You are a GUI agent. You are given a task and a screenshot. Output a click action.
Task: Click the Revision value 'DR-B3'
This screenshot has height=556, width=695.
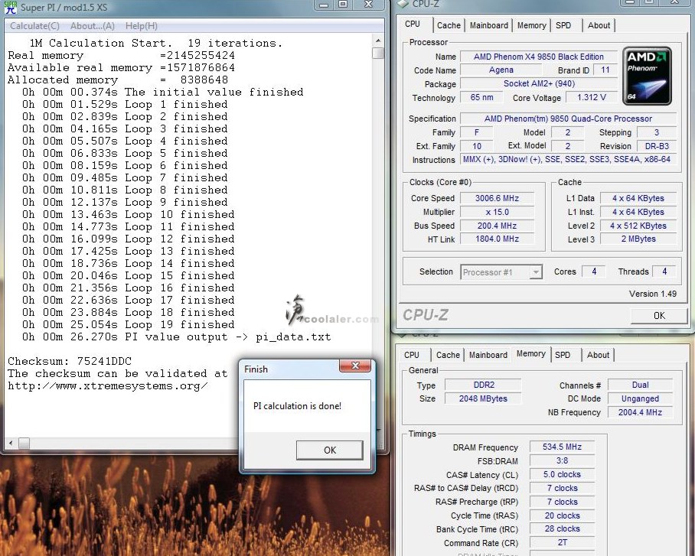pyautogui.click(x=657, y=146)
